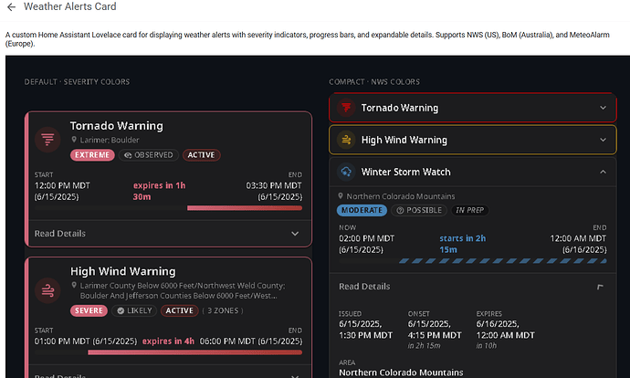Click the tornado icon in the compact Tornado Warning row
Screen dimensions: 630x378
tap(346, 108)
